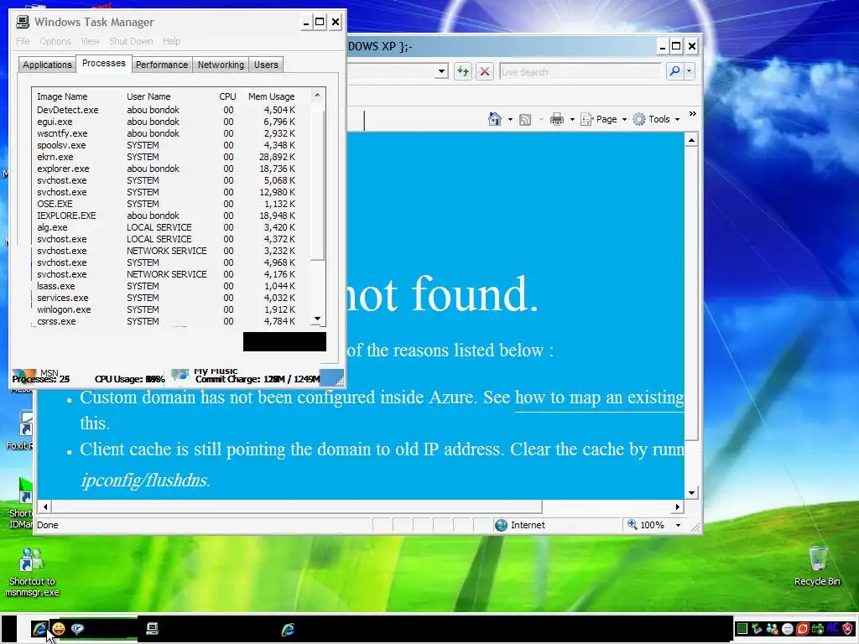Open Shortcut to msnmsgr.exe desktop icon
The height and width of the screenshot is (644, 859).
(x=32, y=572)
